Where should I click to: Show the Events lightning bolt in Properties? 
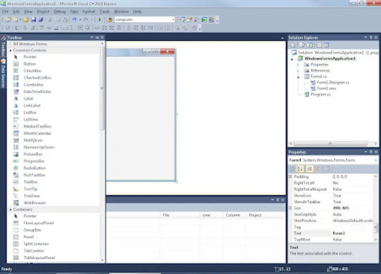tap(317, 169)
